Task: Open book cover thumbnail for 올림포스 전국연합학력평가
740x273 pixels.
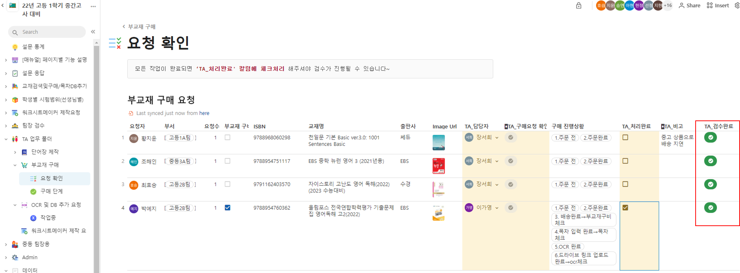Action: [x=439, y=213]
